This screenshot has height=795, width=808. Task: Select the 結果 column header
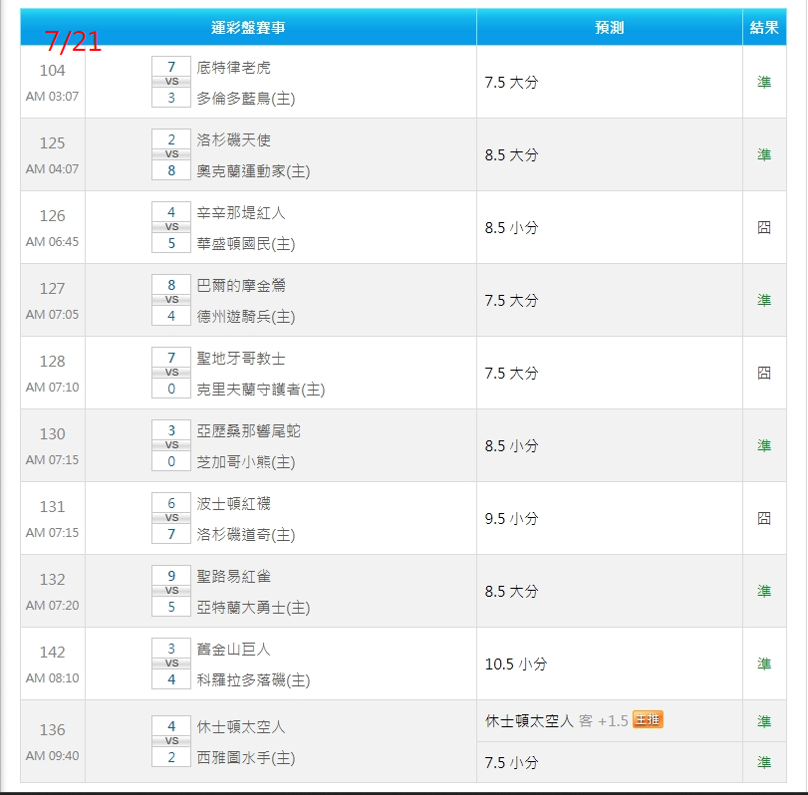point(764,28)
